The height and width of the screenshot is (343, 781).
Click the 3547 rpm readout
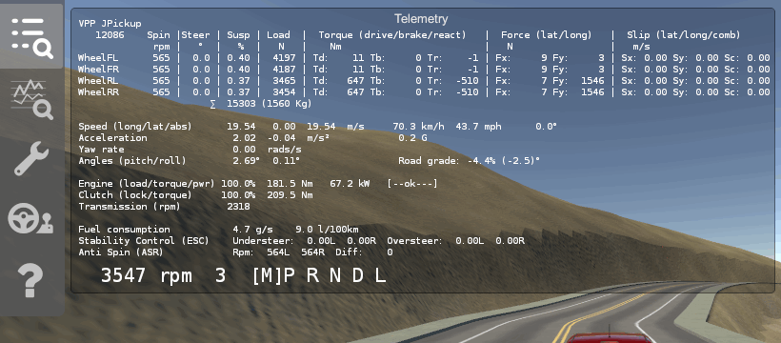point(147,275)
